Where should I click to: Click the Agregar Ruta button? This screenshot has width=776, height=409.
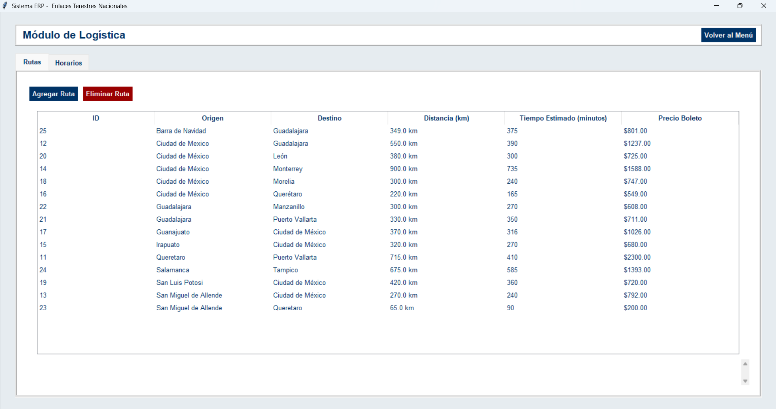tap(53, 94)
